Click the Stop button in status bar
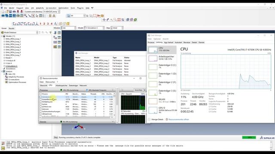This screenshot has height=154, width=275. (x=55, y=138)
